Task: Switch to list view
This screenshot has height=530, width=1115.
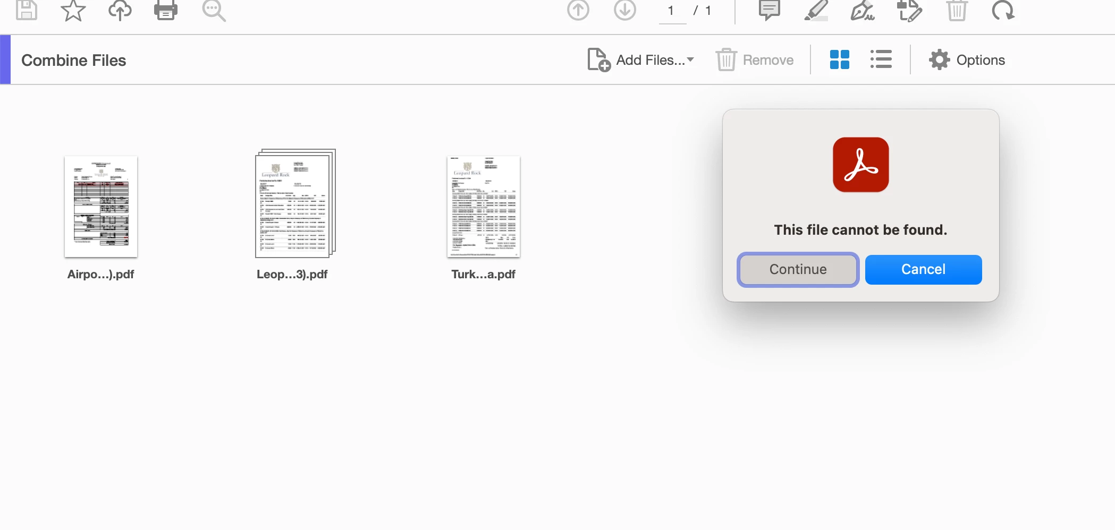Action: (881, 59)
